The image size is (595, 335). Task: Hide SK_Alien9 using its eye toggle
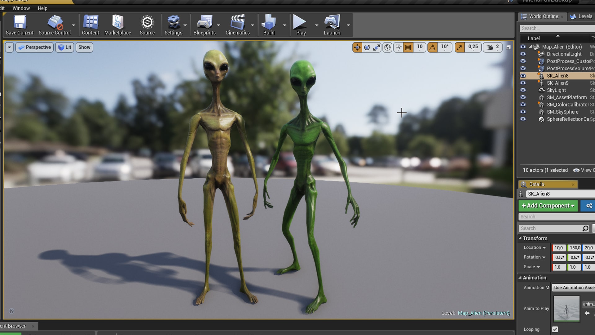523,83
